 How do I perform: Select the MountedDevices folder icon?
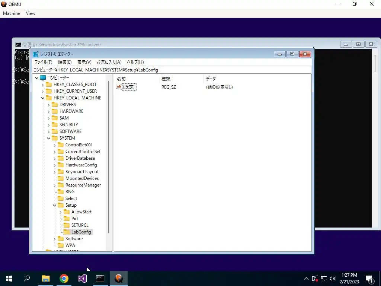[x=61, y=178]
